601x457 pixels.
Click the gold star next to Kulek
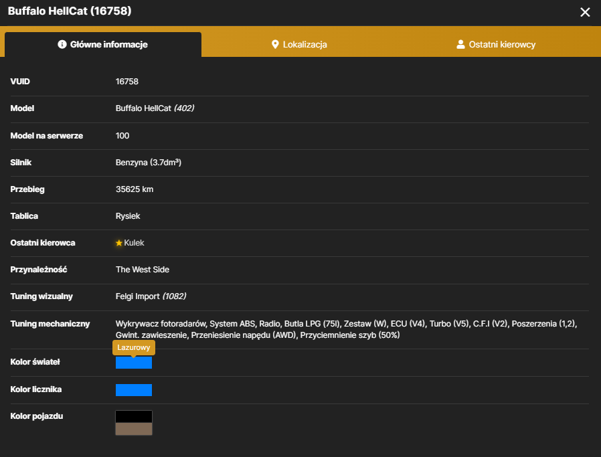tap(119, 243)
